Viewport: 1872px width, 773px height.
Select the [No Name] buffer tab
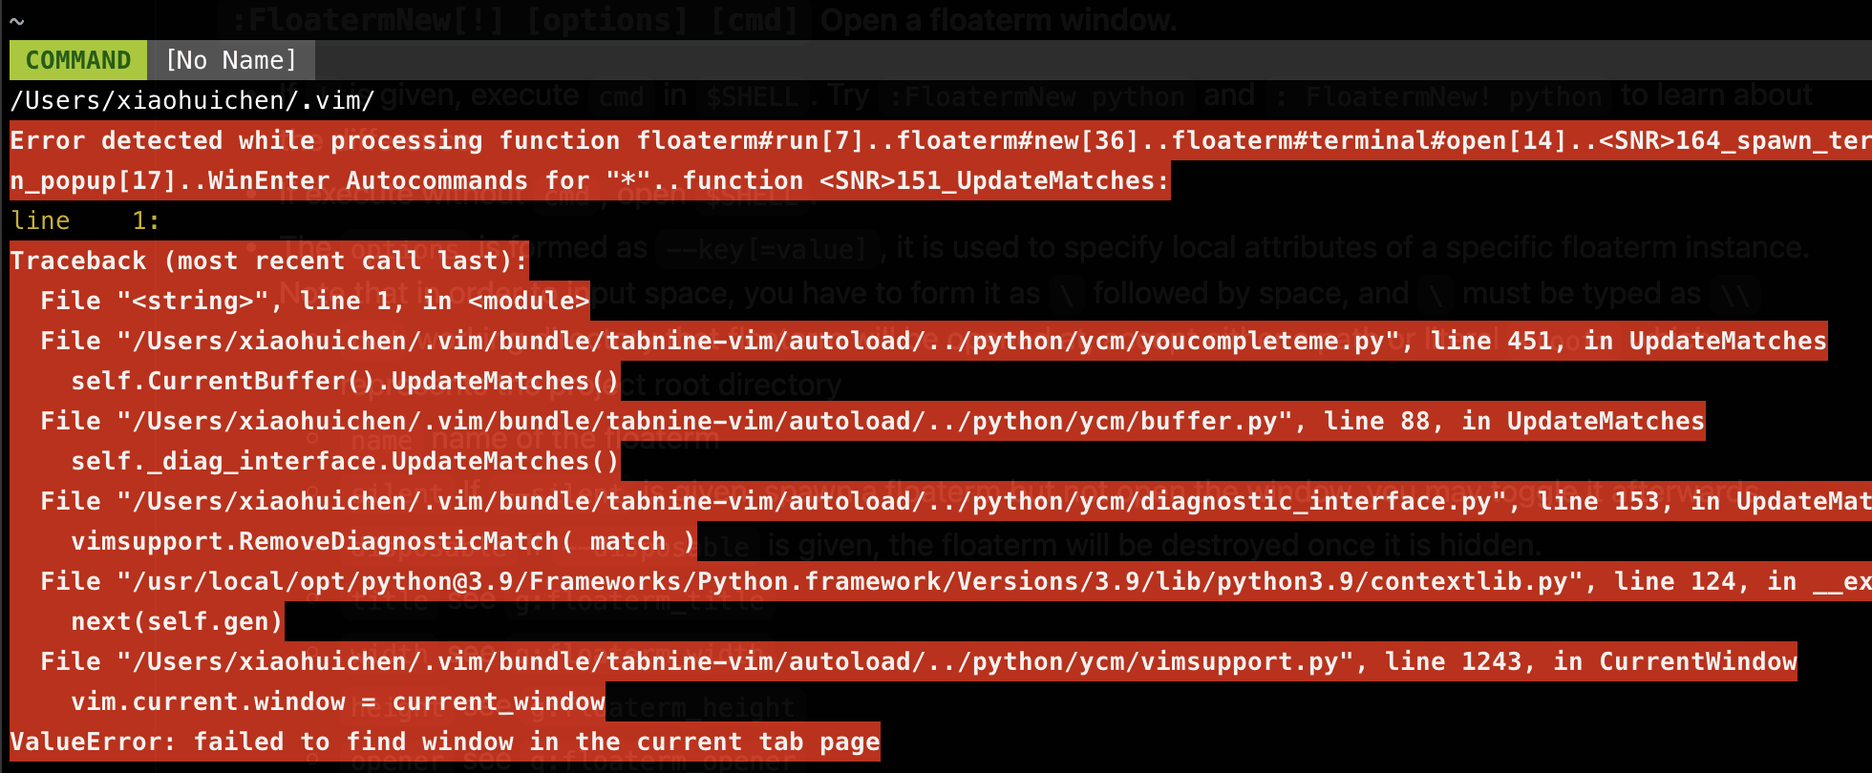(231, 60)
